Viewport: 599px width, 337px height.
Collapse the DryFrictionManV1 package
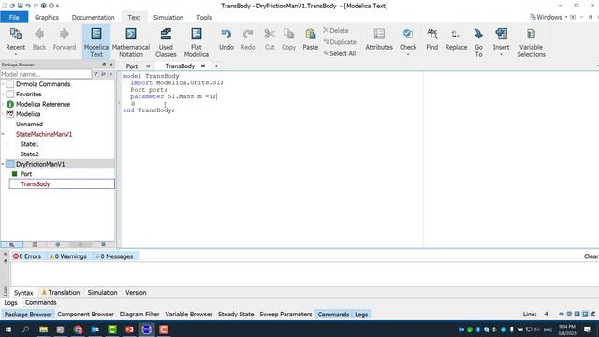pyautogui.click(x=3, y=164)
